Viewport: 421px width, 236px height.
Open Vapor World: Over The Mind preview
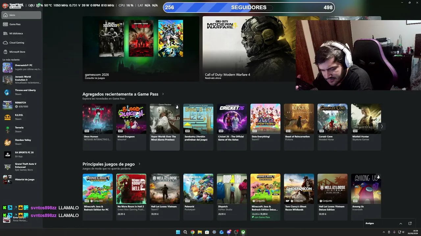point(165,127)
